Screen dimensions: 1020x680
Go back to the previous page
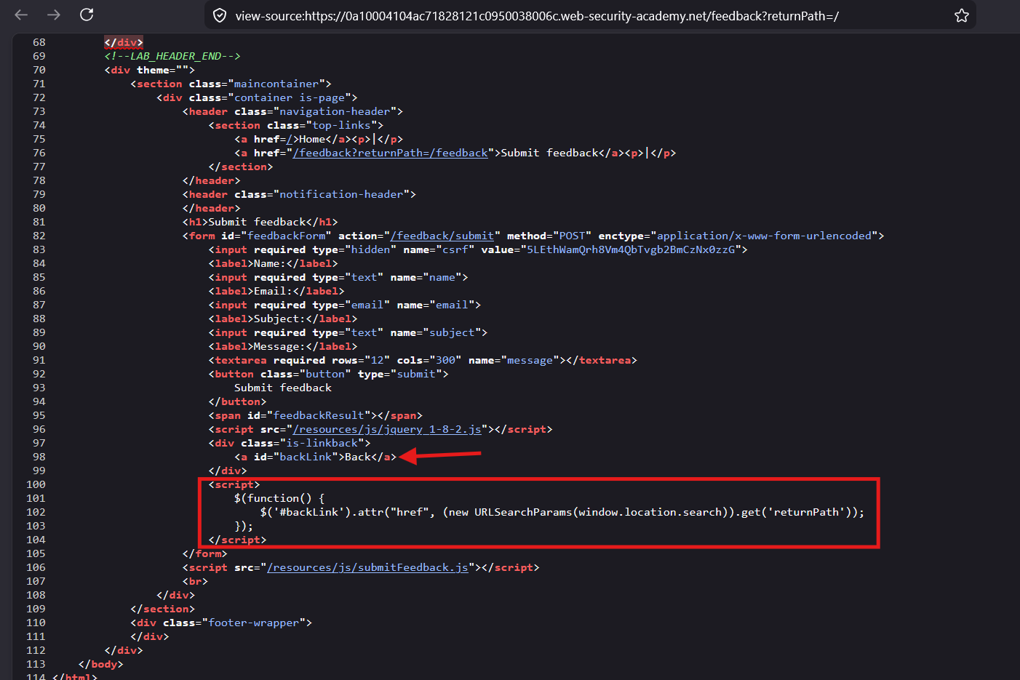[x=21, y=15]
